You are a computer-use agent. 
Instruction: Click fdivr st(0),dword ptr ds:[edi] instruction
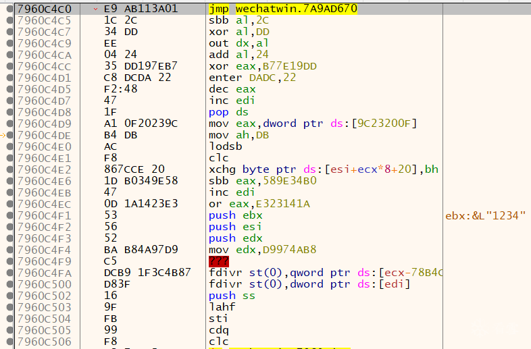309,284
